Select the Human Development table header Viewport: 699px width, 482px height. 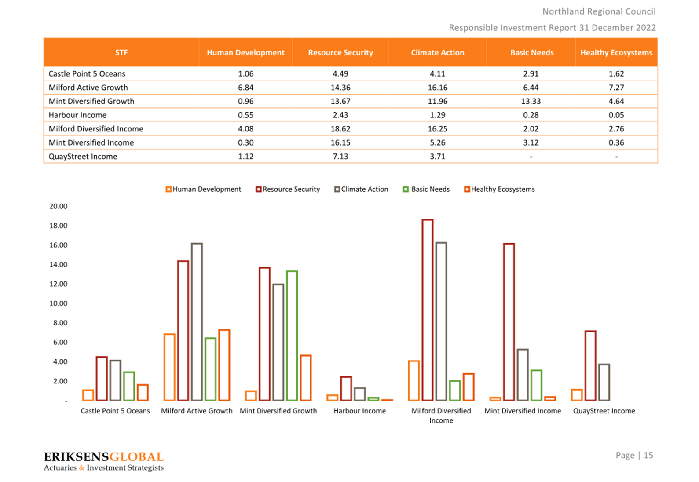[x=245, y=52]
